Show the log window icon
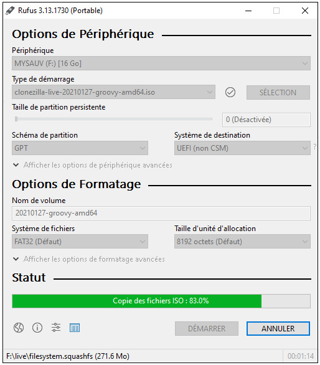Screen dimensions: 320x365 tap(75, 328)
